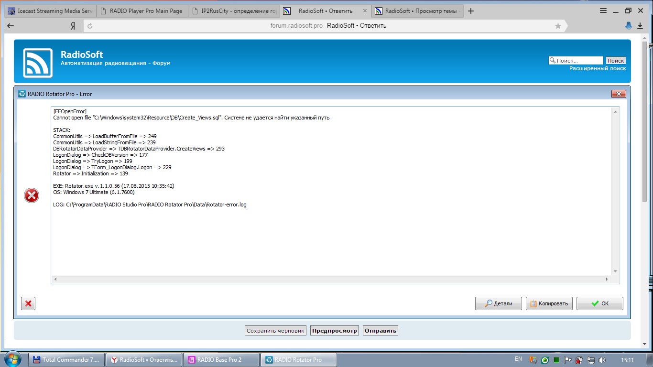653x367 pixels.
Task: Switch to IP2RusCity browser tab
Action: pyautogui.click(x=233, y=11)
